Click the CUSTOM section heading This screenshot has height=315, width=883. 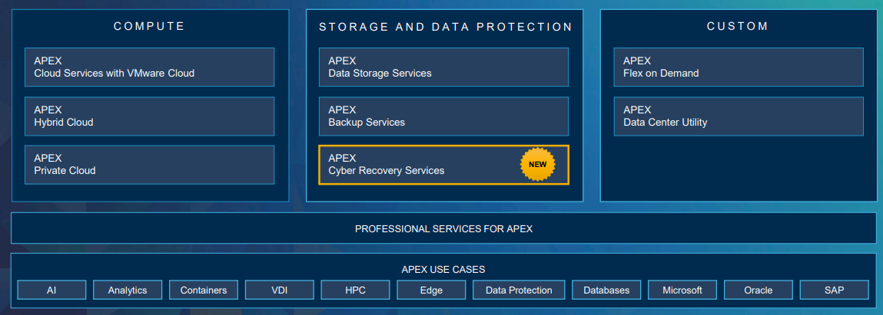click(x=738, y=26)
